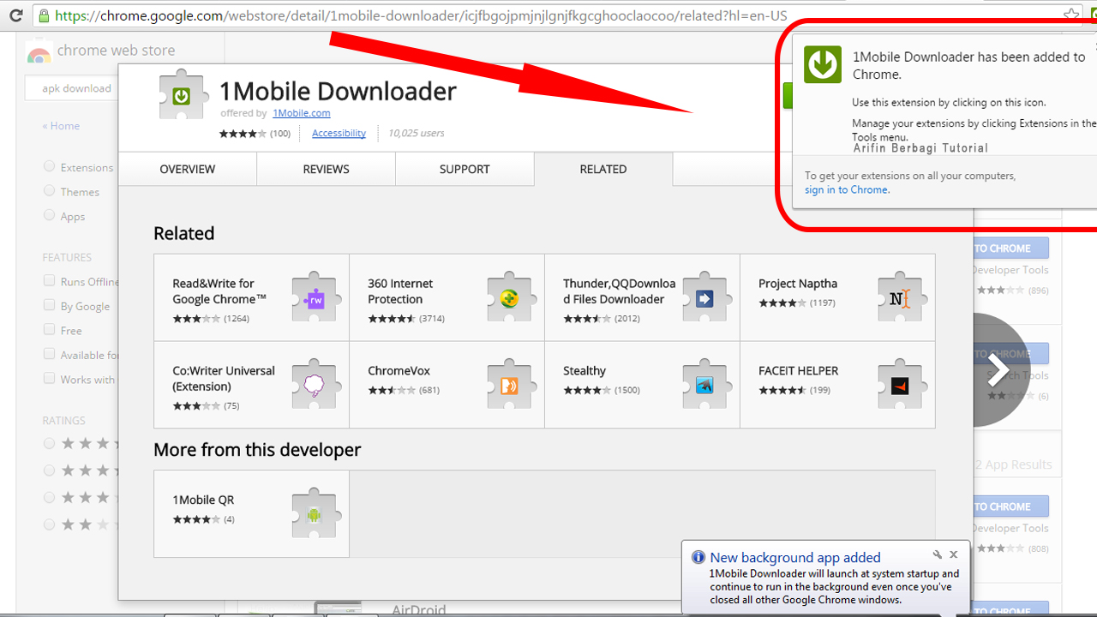Click the 10,025 users count text
This screenshot has width=1097, height=617.
[416, 133]
